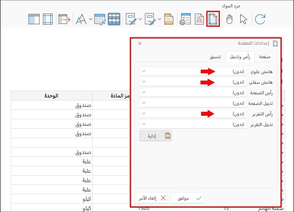
Task: Confirm with the موافق button
Action: click(x=187, y=198)
